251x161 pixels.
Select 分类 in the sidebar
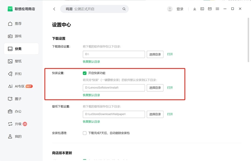(x=21, y=49)
